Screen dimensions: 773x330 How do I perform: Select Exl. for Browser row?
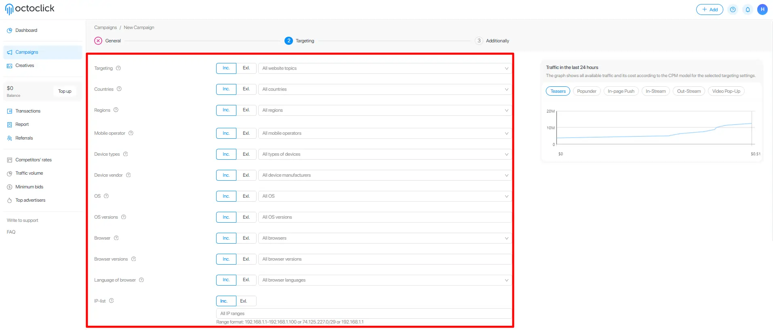(246, 238)
